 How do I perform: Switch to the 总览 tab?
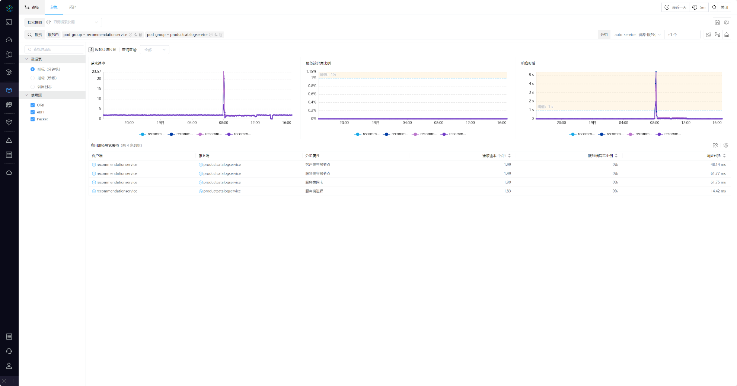point(54,7)
